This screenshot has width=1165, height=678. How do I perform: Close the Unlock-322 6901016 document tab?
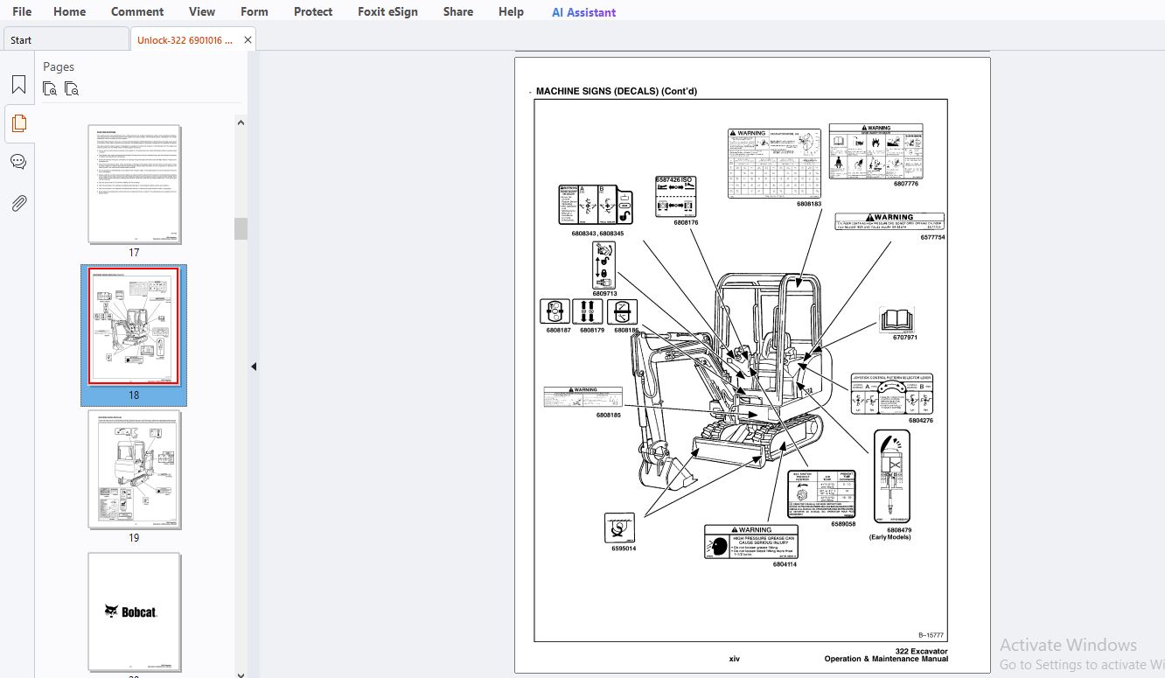pyautogui.click(x=248, y=39)
